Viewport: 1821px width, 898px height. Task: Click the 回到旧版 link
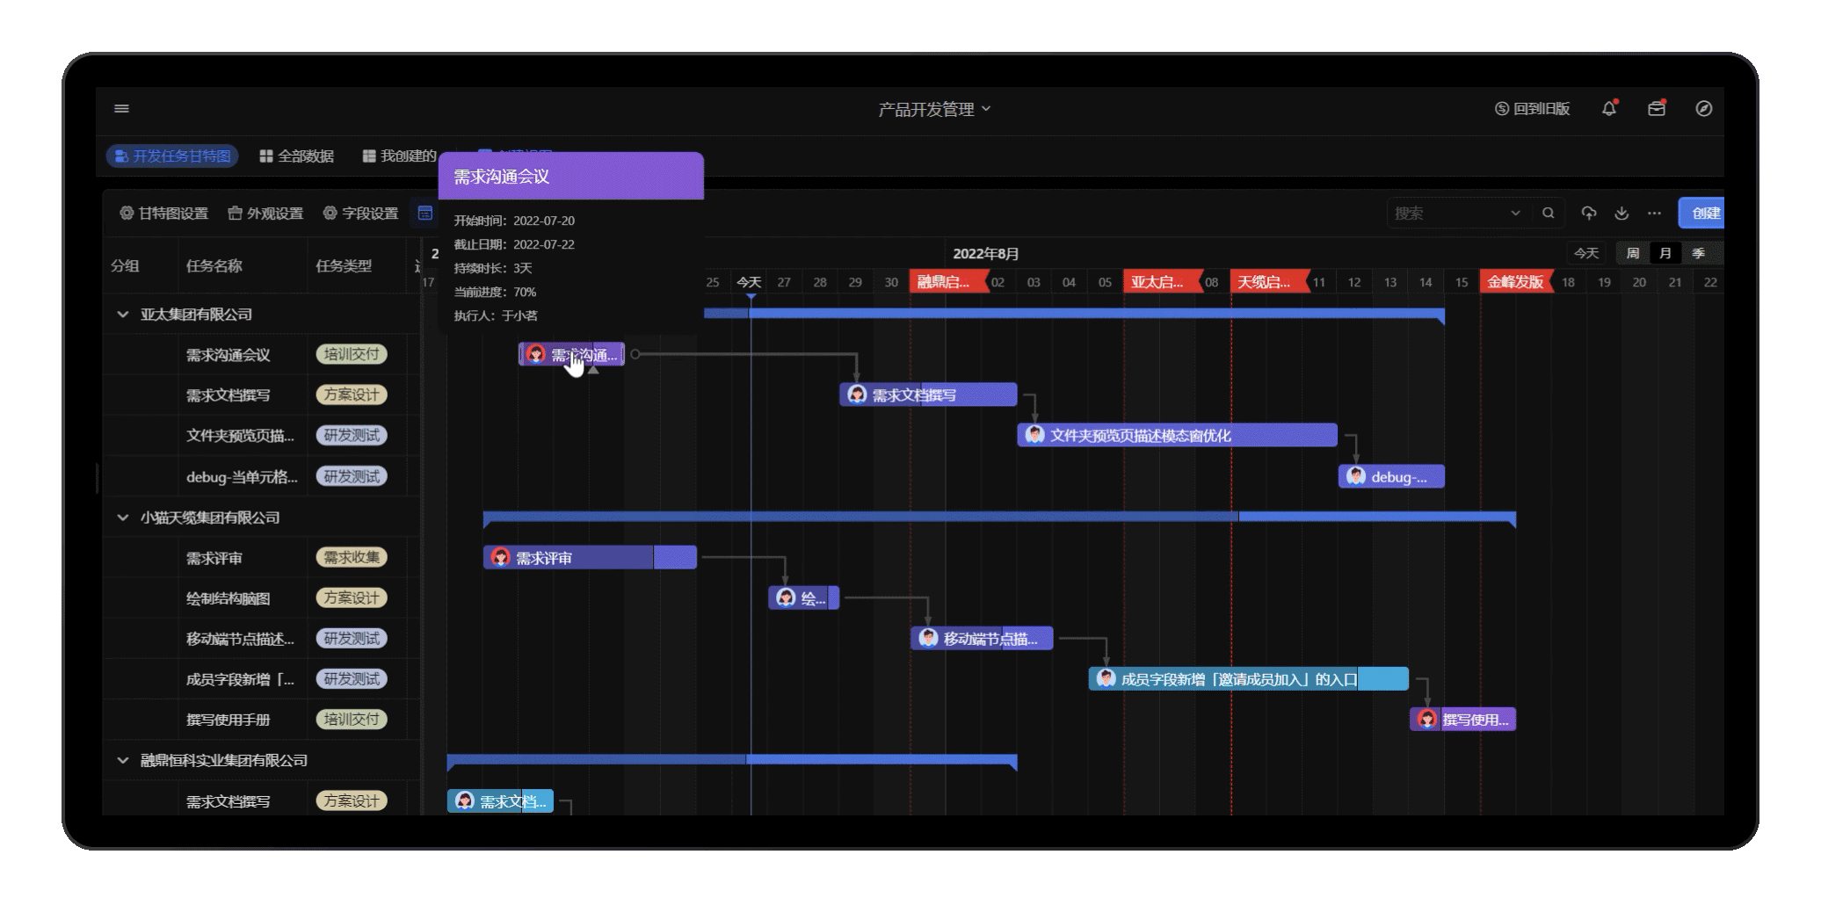coord(1532,108)
